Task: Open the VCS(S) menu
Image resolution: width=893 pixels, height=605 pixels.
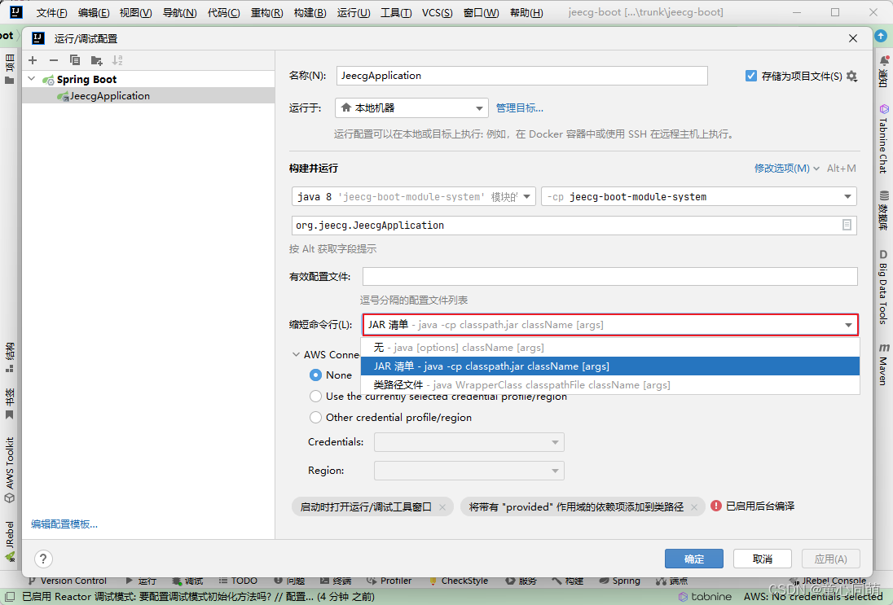Action: 438,12
